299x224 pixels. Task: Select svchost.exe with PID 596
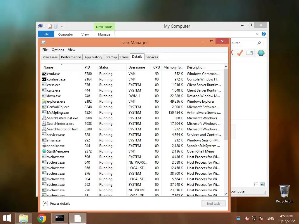pos(132,157)
